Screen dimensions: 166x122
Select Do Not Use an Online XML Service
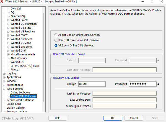56,35
